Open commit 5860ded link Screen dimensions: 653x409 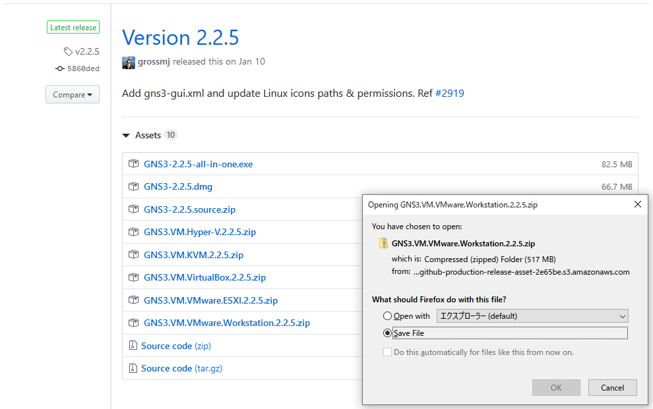pos(83,68)
